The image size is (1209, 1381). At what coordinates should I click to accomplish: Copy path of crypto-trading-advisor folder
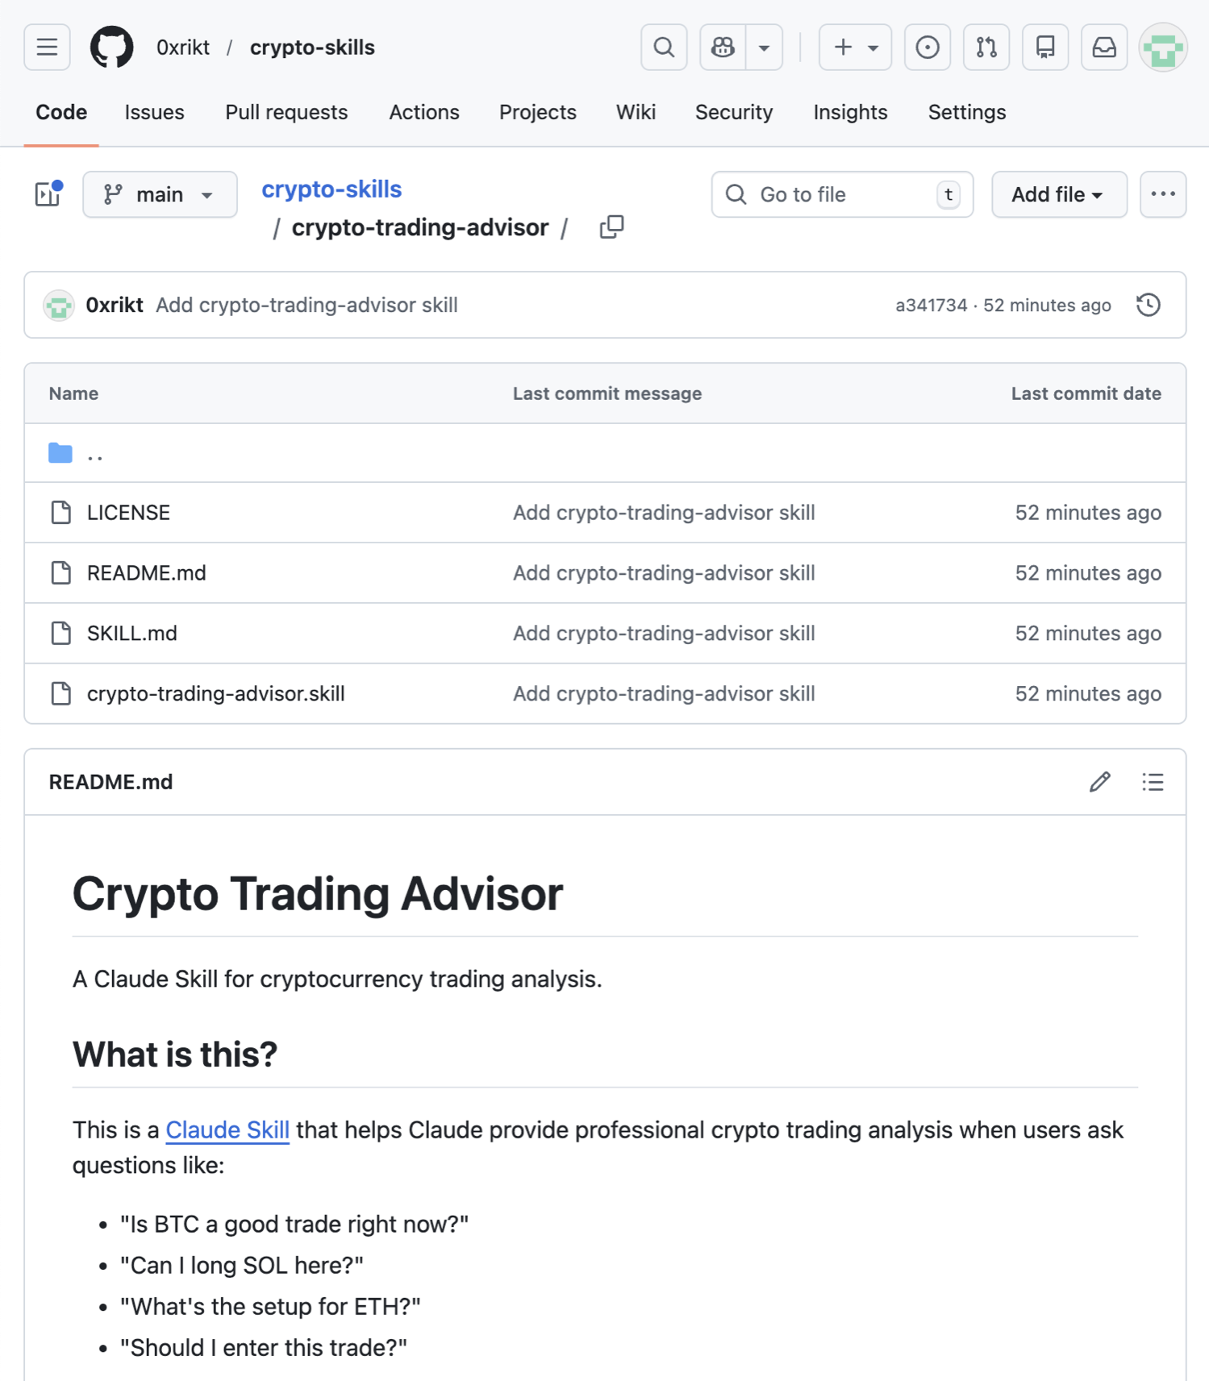point(611,227)
